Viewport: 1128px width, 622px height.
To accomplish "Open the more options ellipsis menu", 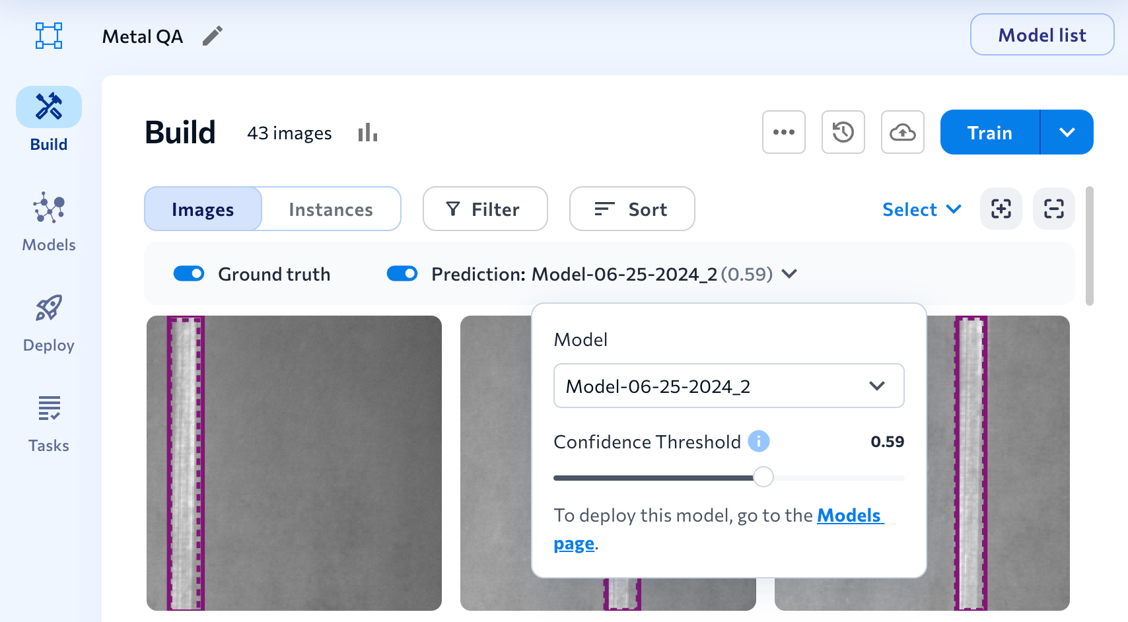I will [x=783, y=132].
